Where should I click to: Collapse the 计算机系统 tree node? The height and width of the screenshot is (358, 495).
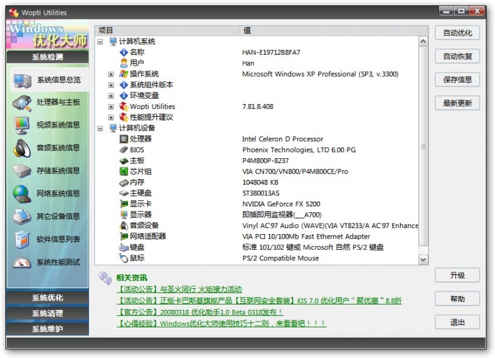pyautogui.click(x=100, y=42)
